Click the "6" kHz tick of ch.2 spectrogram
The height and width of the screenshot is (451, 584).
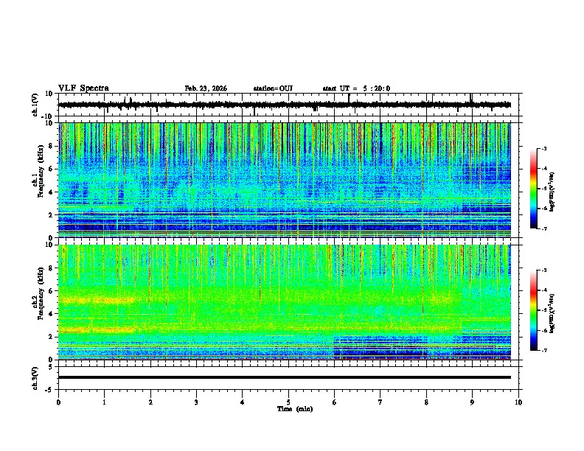52,291
